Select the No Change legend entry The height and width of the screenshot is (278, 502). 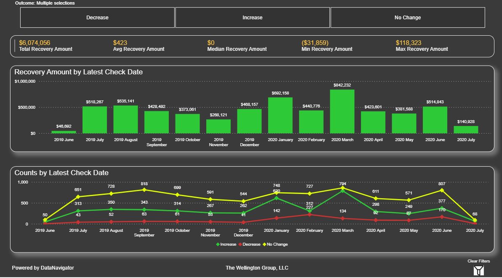pos(276,244)
